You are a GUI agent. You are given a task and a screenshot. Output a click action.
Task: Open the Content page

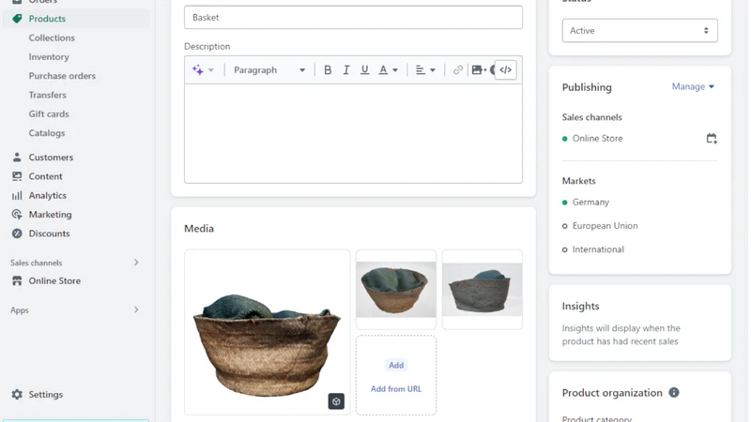point(45,176)
